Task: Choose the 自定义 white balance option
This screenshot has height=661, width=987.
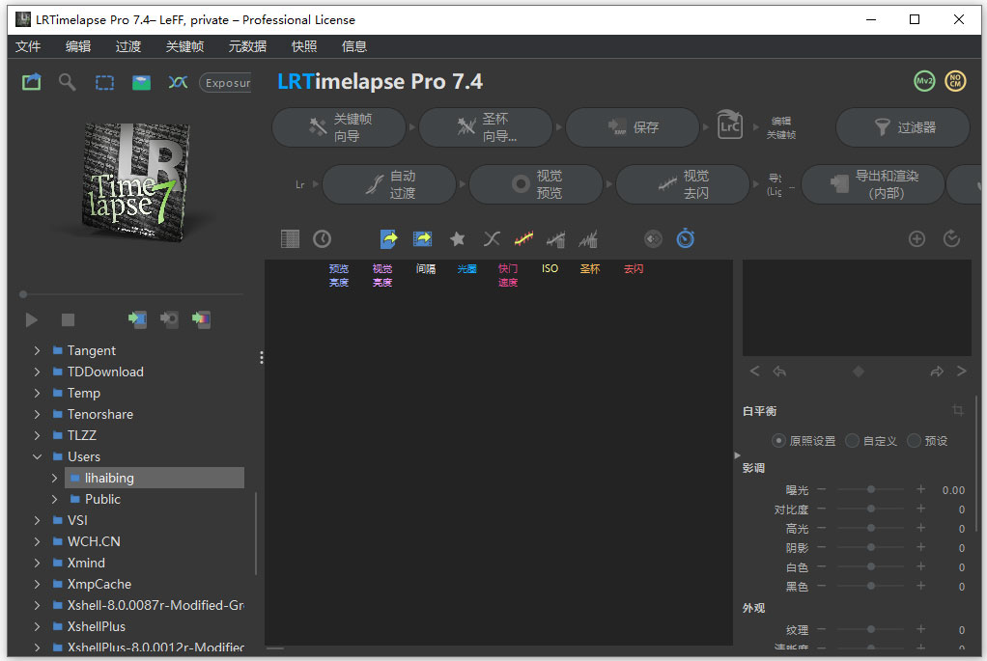Action: (x=854, y=440)
